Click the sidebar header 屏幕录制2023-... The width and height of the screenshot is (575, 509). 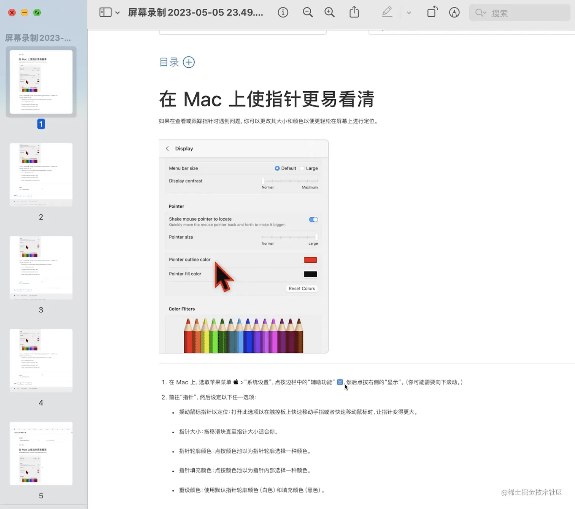38,38
